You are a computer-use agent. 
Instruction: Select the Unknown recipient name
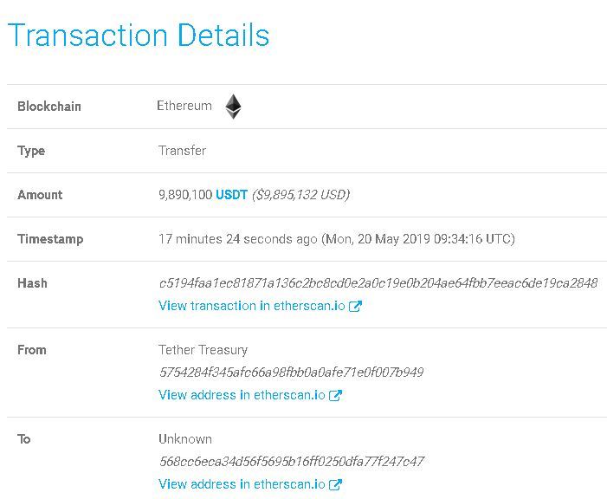(185, 439)
